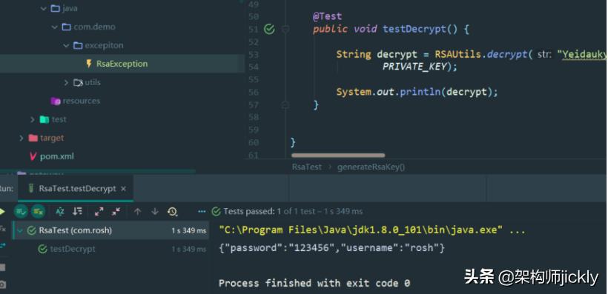Click line number 56 in the gutter
The width and height of the screenshot is (608, 294).
253,92
